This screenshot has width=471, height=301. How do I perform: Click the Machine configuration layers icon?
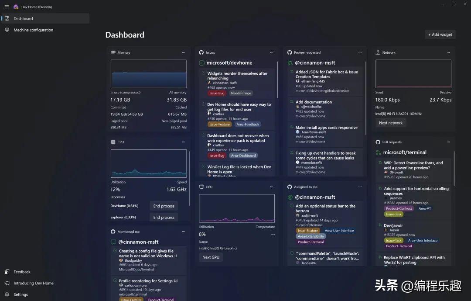pyautogui.click(x=7, y=30)
